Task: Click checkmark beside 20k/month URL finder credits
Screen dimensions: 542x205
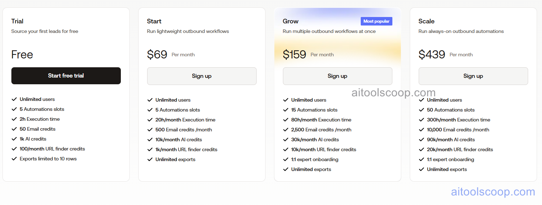Action: [422, 150]
